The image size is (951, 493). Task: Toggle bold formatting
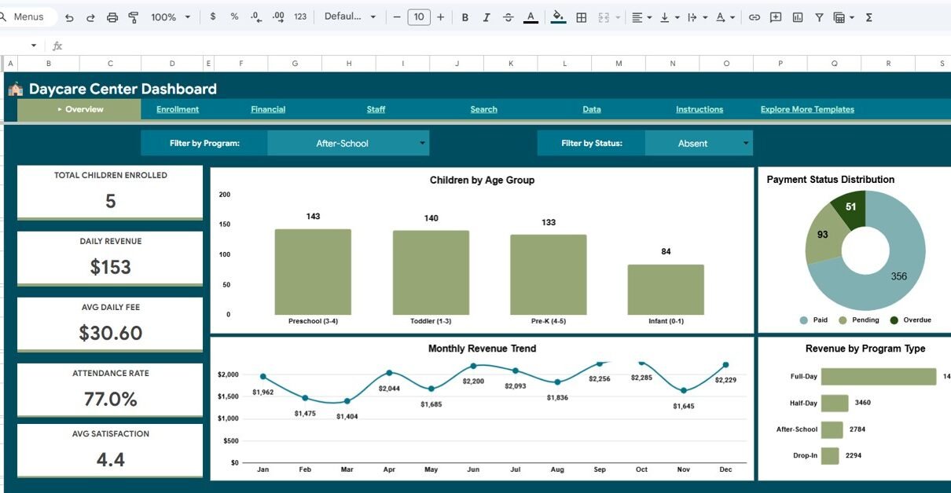pyautogui.click(x=465, y=17)
